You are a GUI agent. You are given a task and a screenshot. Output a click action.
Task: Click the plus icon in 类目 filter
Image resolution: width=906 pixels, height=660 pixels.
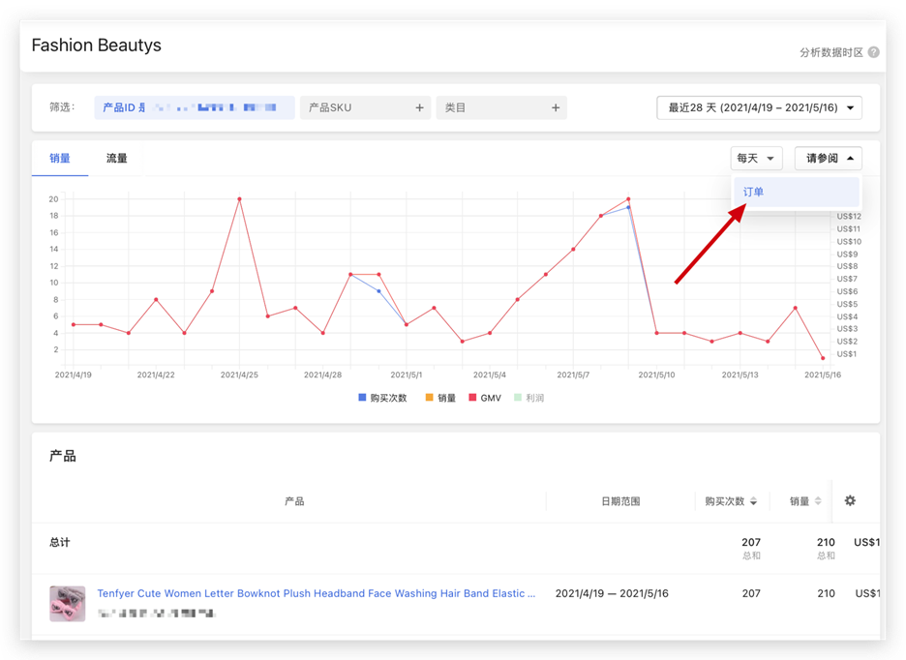coord(556,108)
